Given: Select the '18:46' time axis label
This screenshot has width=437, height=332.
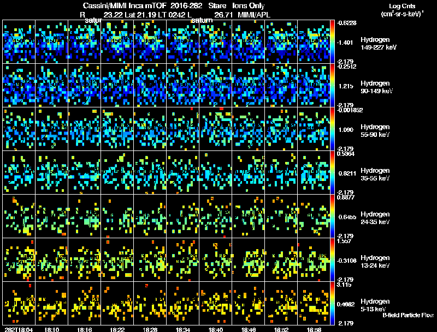Looking at the screenshot, I should [x=249, y=329].
